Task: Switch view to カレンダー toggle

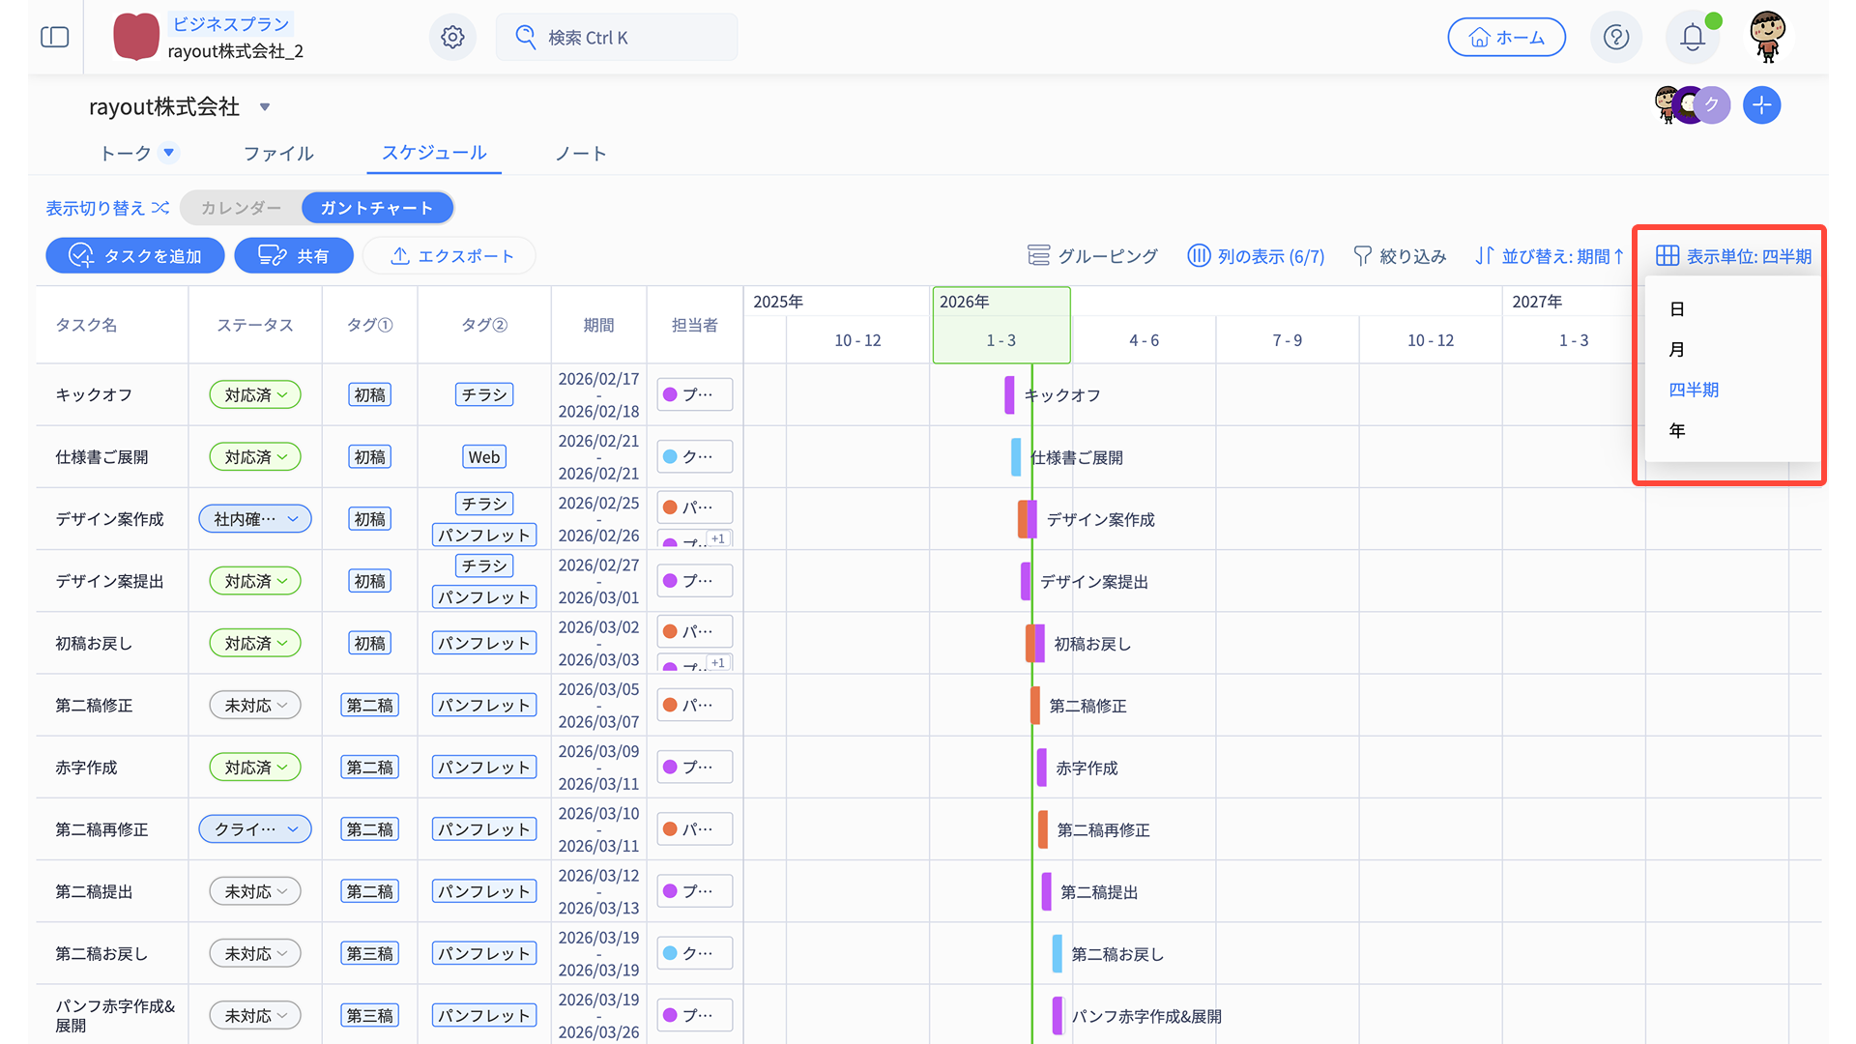Action: [241, 208]
